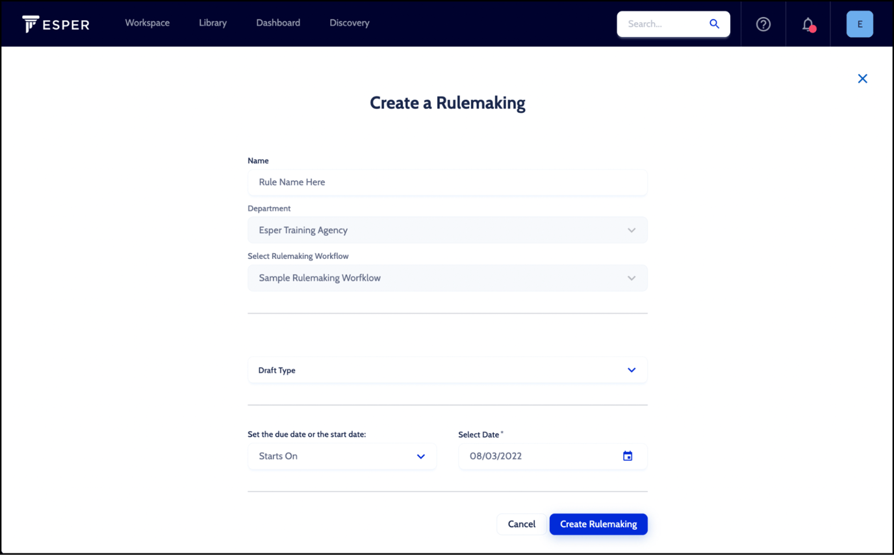Click the Search text box
Viewport: 894px width, 555px height.
(656, 23)
